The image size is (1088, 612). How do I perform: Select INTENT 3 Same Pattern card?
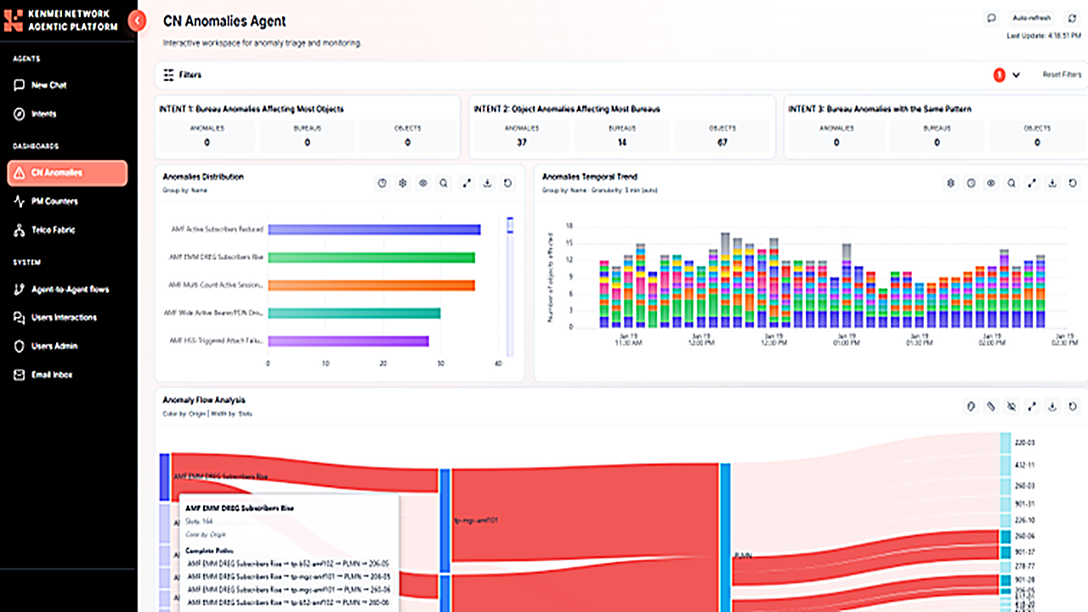click(x=934, y=127)
